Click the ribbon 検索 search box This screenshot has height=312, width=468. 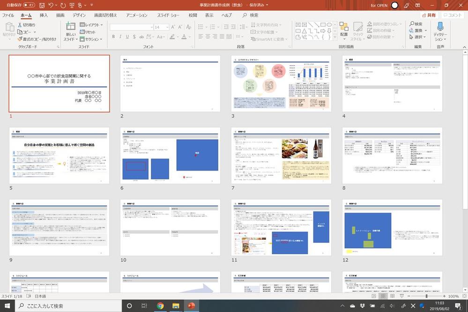tap(251, 15)
